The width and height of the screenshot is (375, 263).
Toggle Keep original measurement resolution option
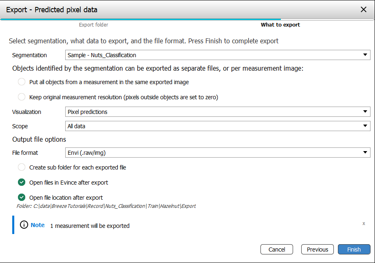(x=22, y=97)
